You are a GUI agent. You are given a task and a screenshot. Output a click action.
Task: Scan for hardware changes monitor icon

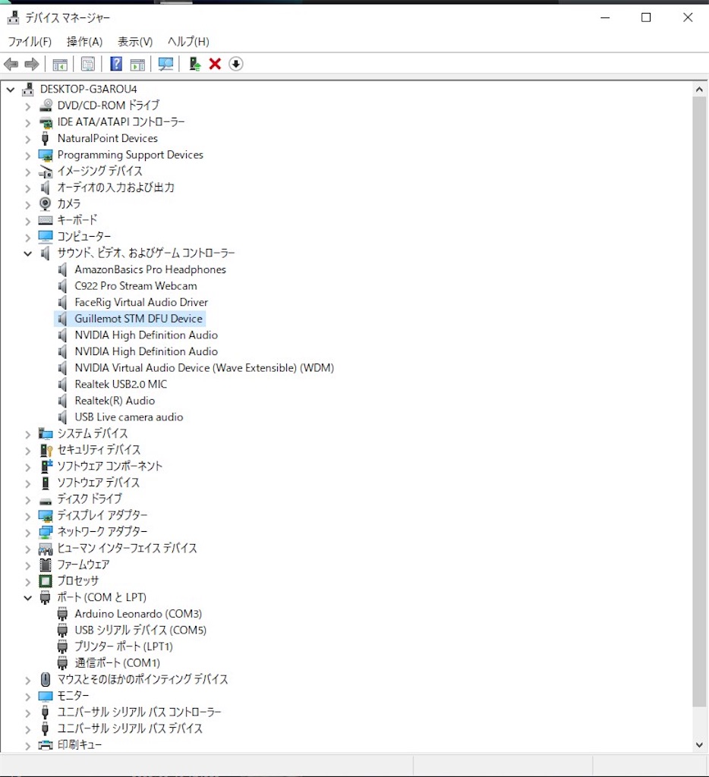pyautogui.click(x=165, y=64)
